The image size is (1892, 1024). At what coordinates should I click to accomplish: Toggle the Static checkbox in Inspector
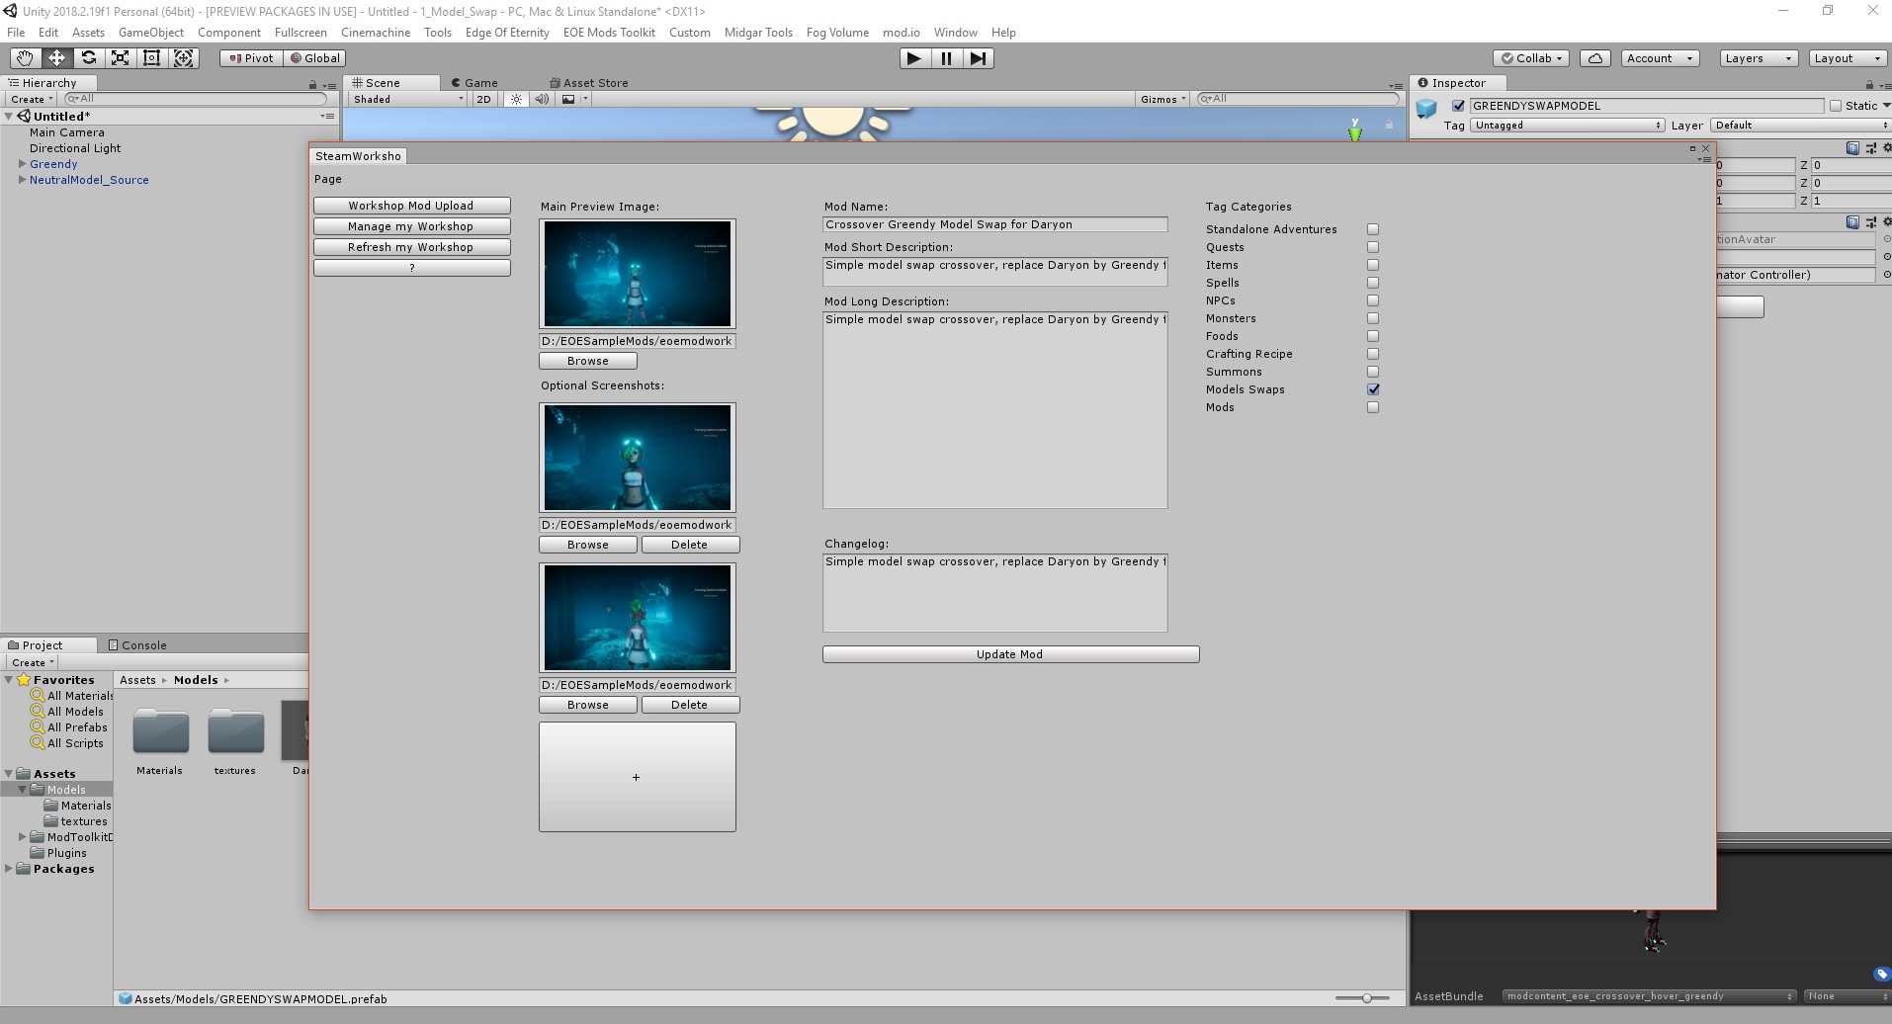(x=1836, y=106)
